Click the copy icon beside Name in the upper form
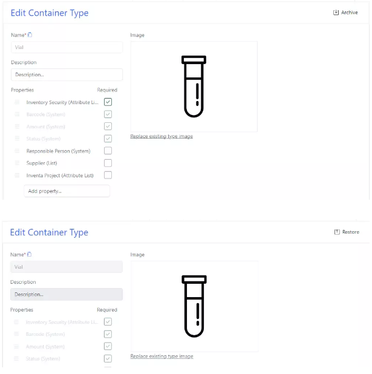 tap(30, 35)
